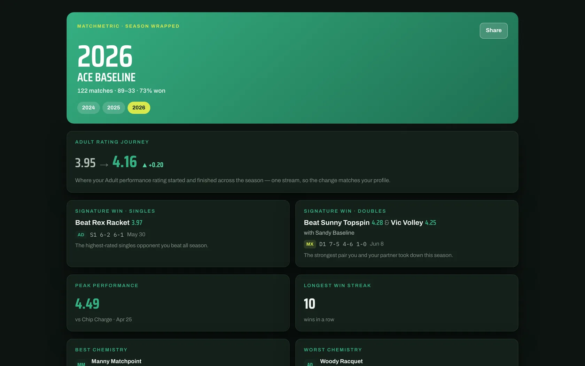Click the "SIGNATURE WIN · SINGLES" card title

[x=115, y=211]
